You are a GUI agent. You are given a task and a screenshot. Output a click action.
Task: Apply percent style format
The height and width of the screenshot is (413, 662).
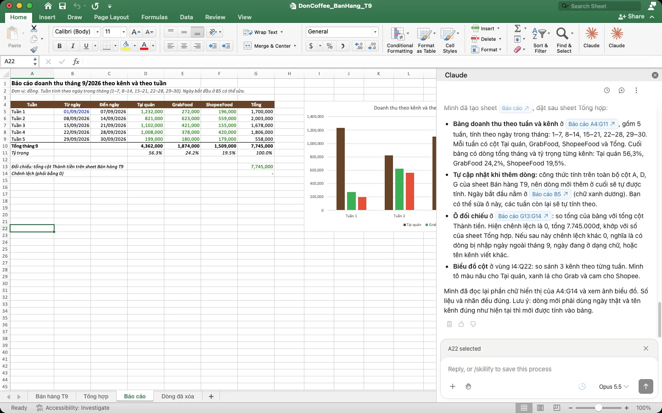pyautogui.click(x=330, y=46)
